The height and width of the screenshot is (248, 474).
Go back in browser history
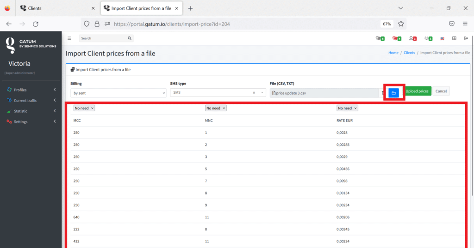point(9,24)
